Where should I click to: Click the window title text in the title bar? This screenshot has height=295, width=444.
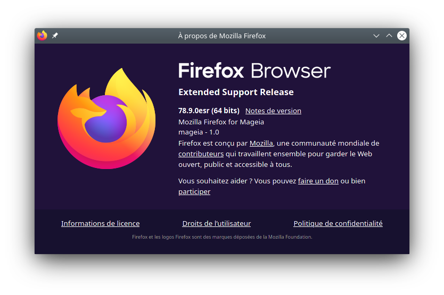pyautogui.click(x=221, y=36)
